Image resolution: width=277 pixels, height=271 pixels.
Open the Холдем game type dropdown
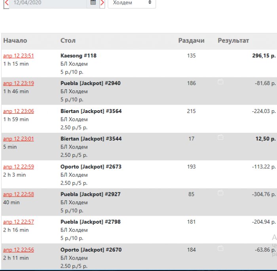(x=132, y=3)
